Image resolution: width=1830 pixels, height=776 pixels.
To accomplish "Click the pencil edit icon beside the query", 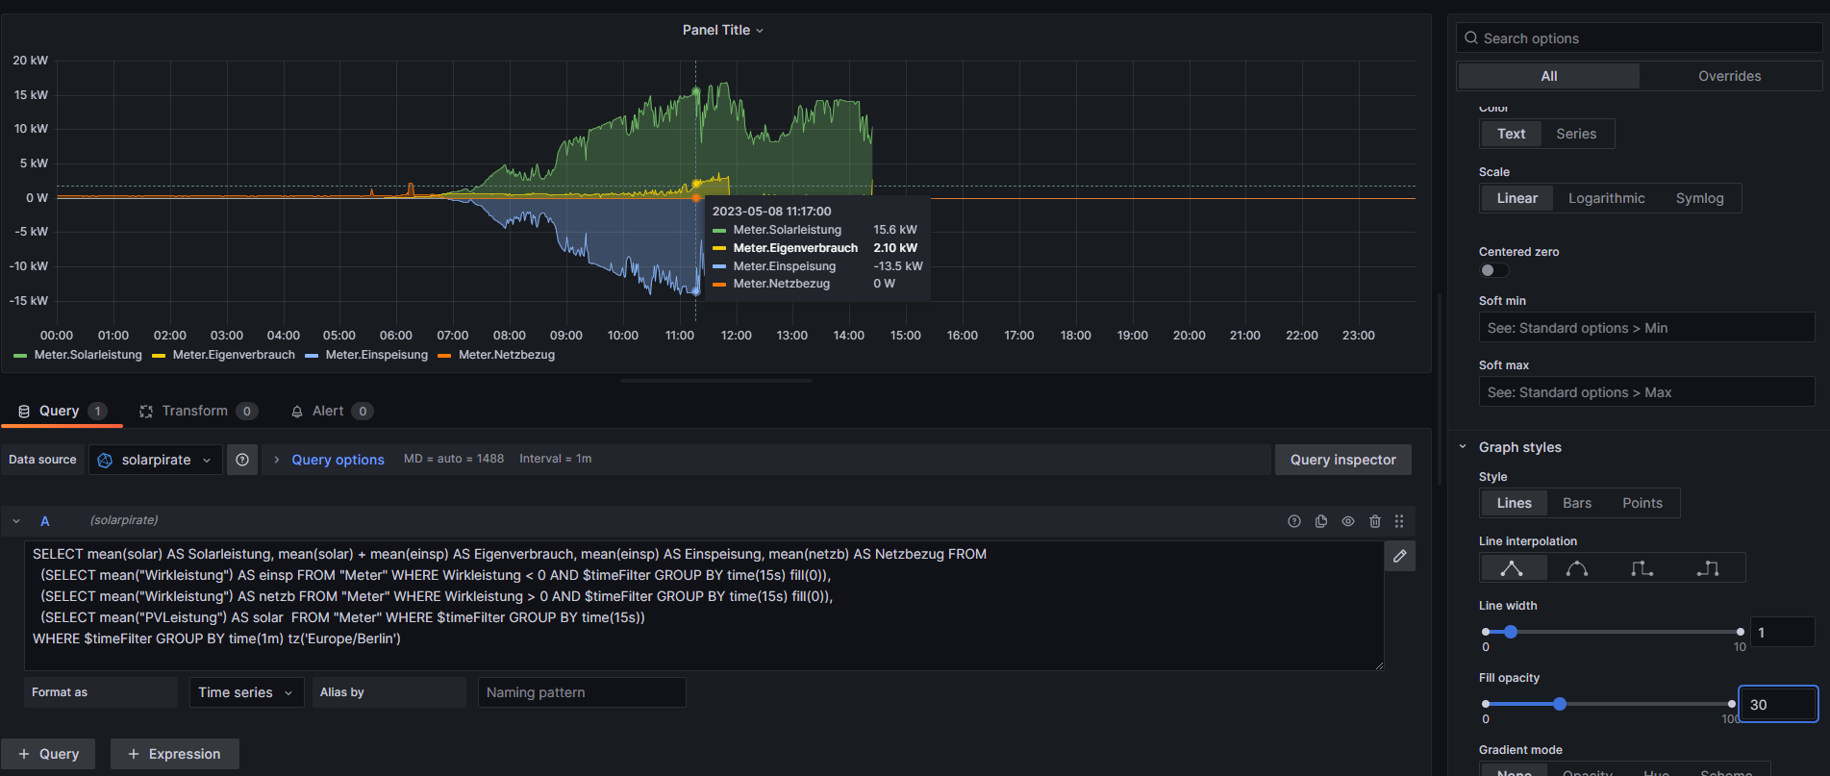I will [1399, 556].
